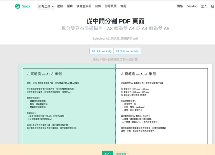Image resolution: width=215 pixels, height=155 pixels.
Task: Open the Desktop link
Action: tap(192, 6)
